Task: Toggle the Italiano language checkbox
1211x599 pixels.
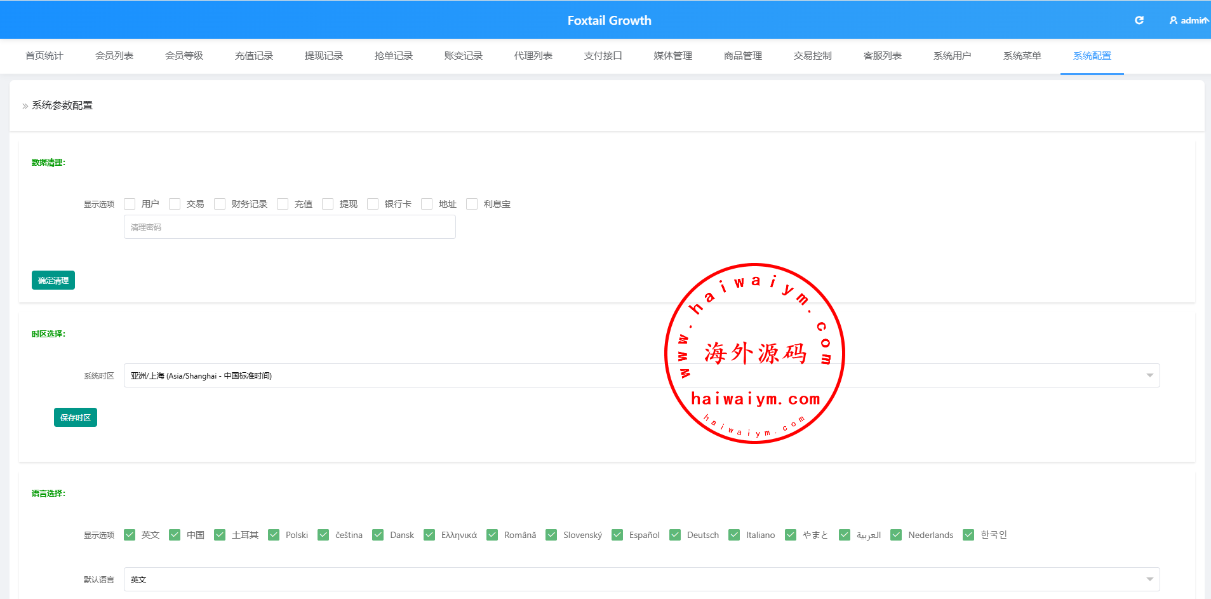Action: pos(734,535)
